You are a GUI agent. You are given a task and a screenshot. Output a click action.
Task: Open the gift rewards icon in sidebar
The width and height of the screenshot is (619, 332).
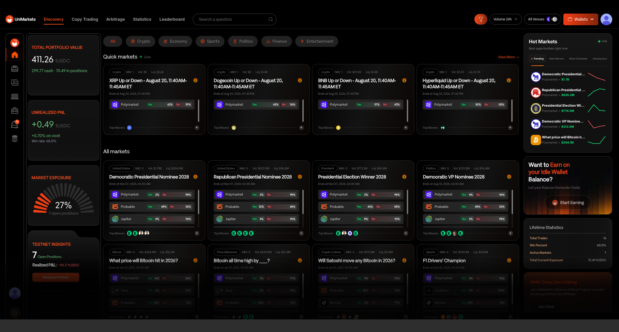coord(15,69)
